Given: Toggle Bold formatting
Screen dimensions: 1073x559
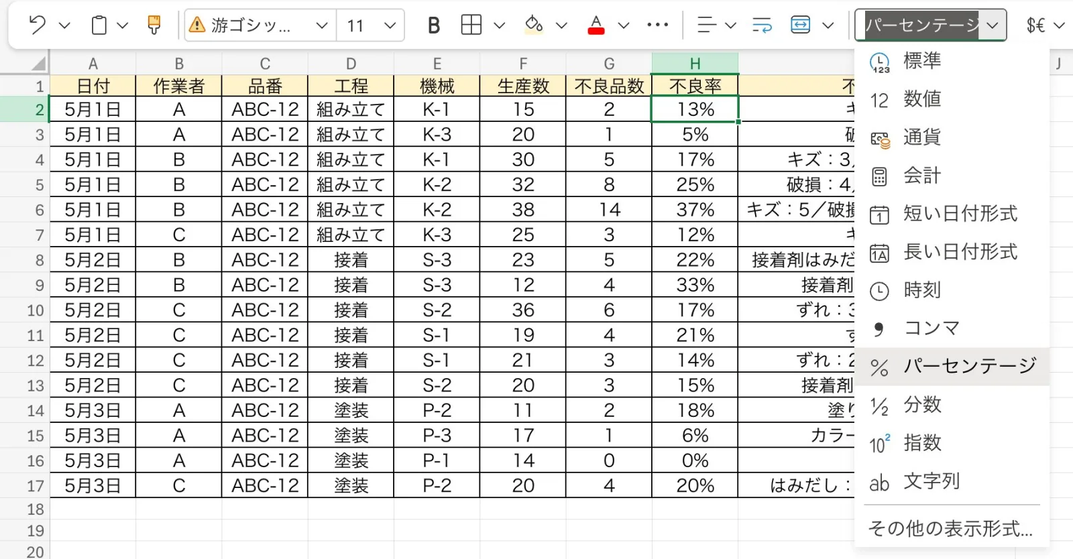Looking at the screenshot, I should click(x=434, y=25).
